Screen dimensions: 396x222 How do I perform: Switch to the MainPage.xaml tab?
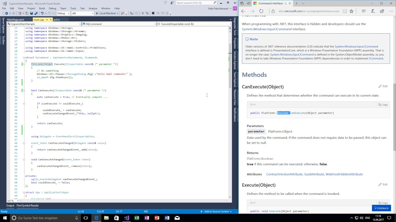click(x=15, y=19)
